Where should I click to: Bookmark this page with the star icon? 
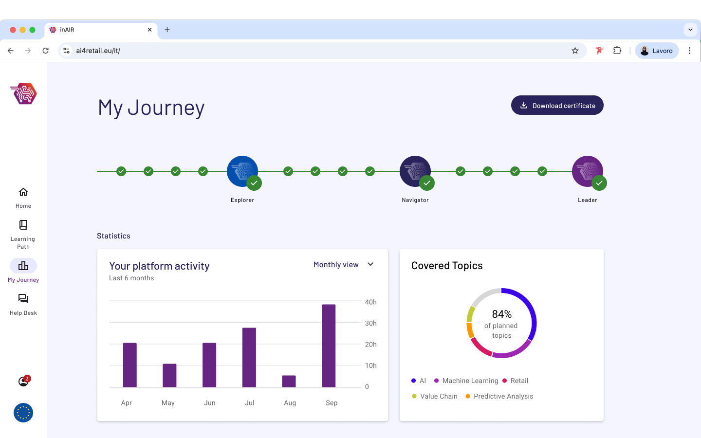[x=575, y=51]
